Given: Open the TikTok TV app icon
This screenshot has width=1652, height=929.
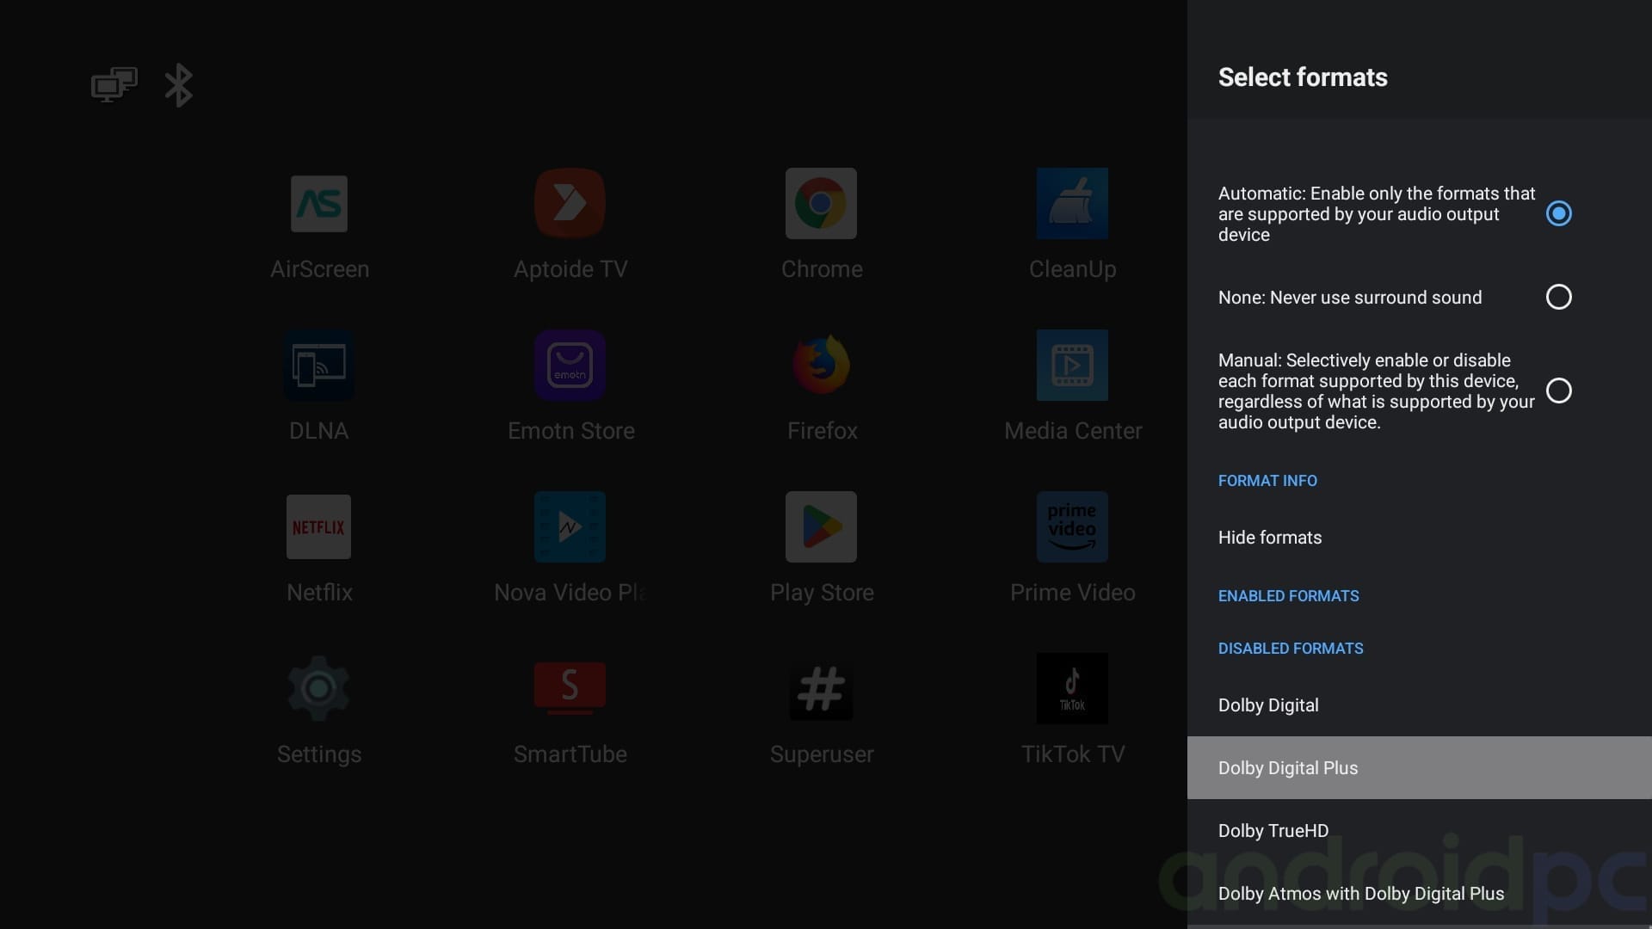Looking at the screenshot, I should pyautogui.click(x=1072, y=688).
